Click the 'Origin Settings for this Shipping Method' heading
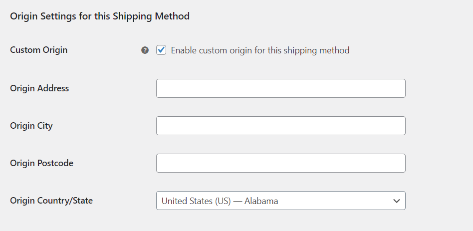Viewport: 473px width, 231px height. coord(100,16)
